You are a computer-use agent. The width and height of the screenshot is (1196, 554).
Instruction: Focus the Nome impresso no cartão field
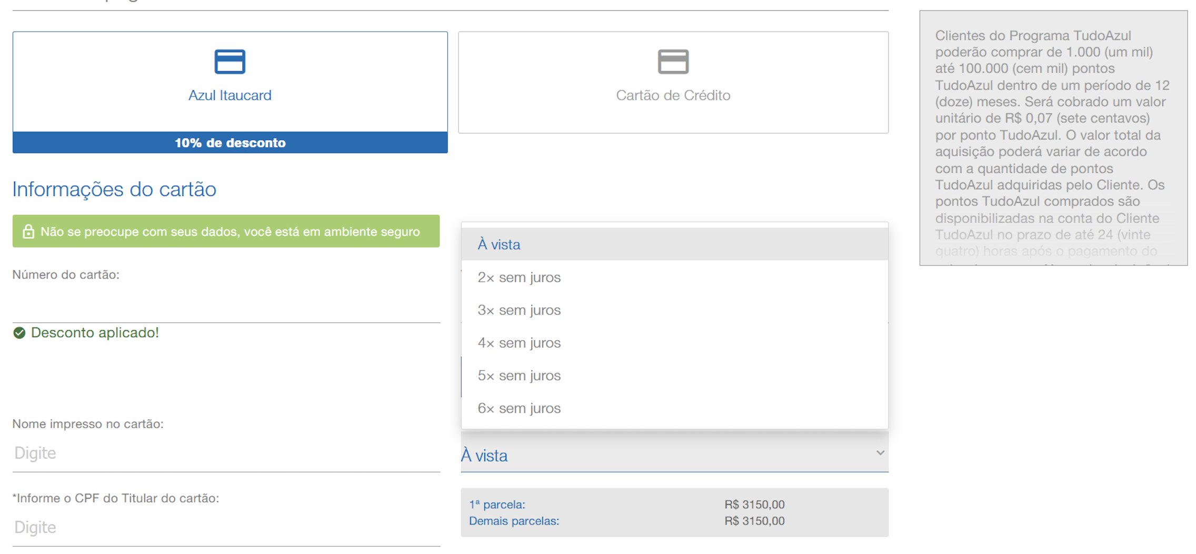tap(226, 453)
